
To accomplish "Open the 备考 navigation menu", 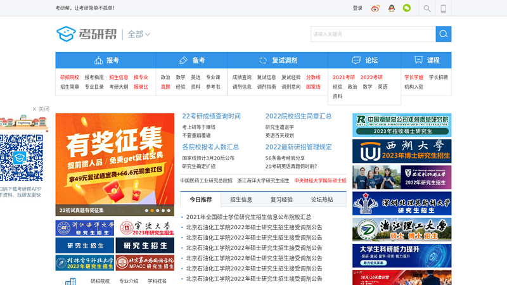I will (192, 60).
